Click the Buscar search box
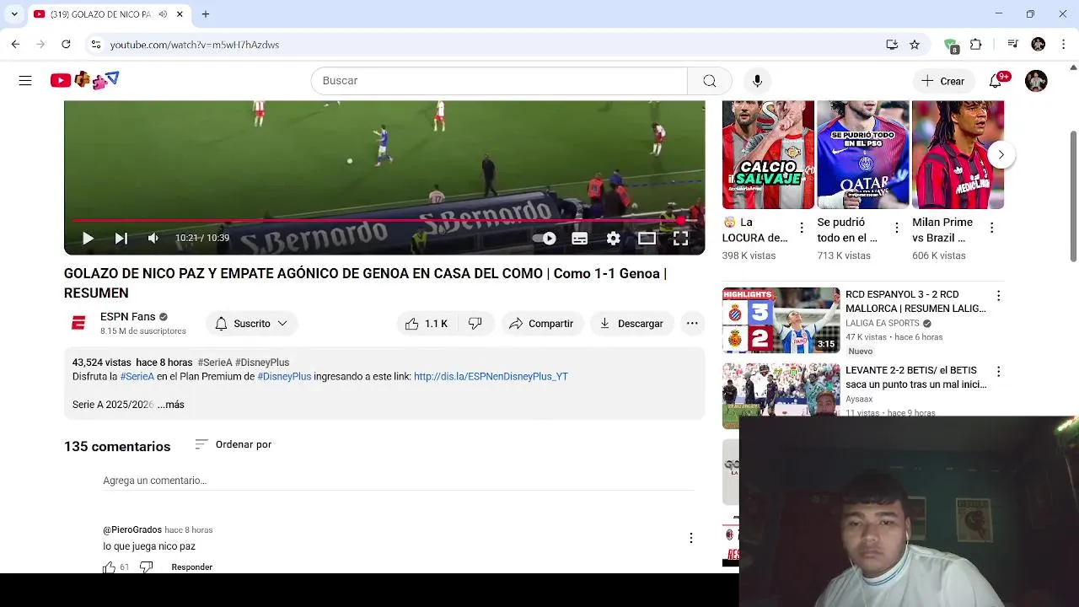Screen dimensions: 1079x607 click(499, 81)
